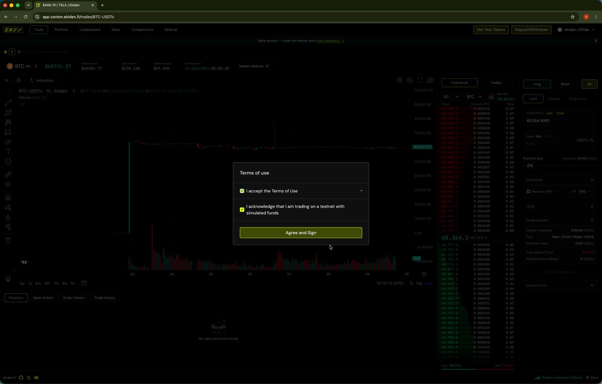This screenshot has width=602, height=384.
Task: Open the Trade tab in top navigation
Action: (x=39, y=30)
